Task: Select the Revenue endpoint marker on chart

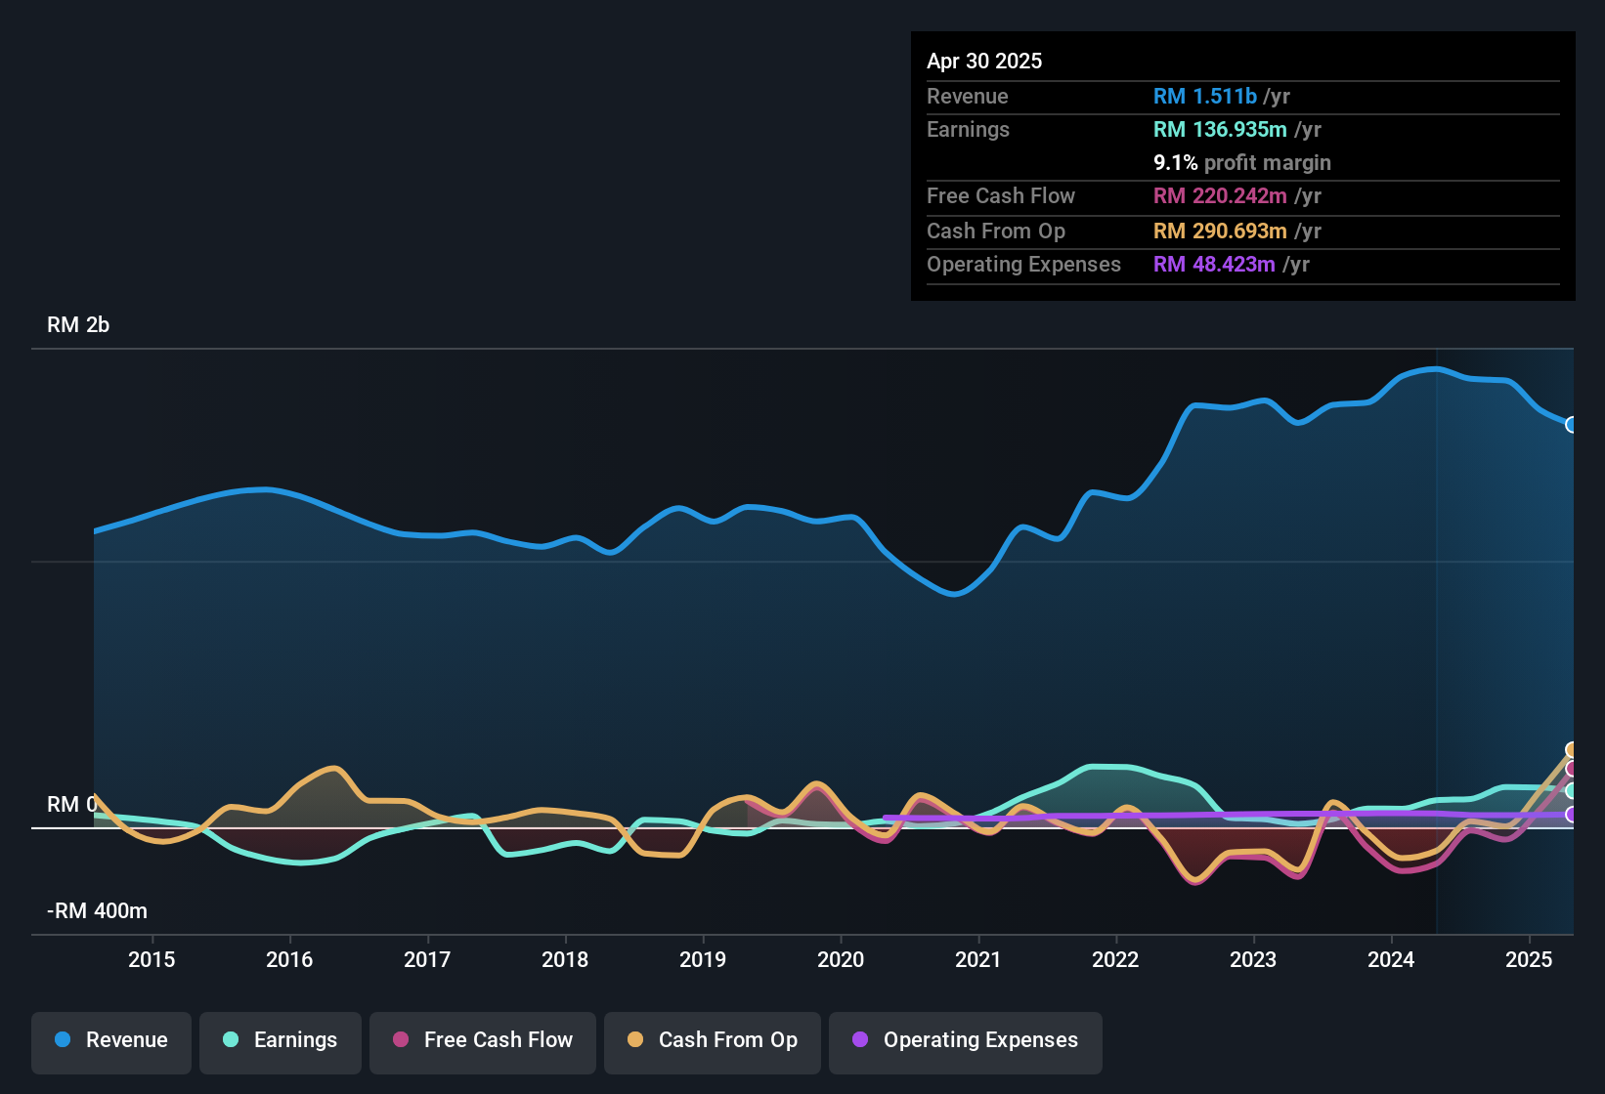Action: 1571,424
